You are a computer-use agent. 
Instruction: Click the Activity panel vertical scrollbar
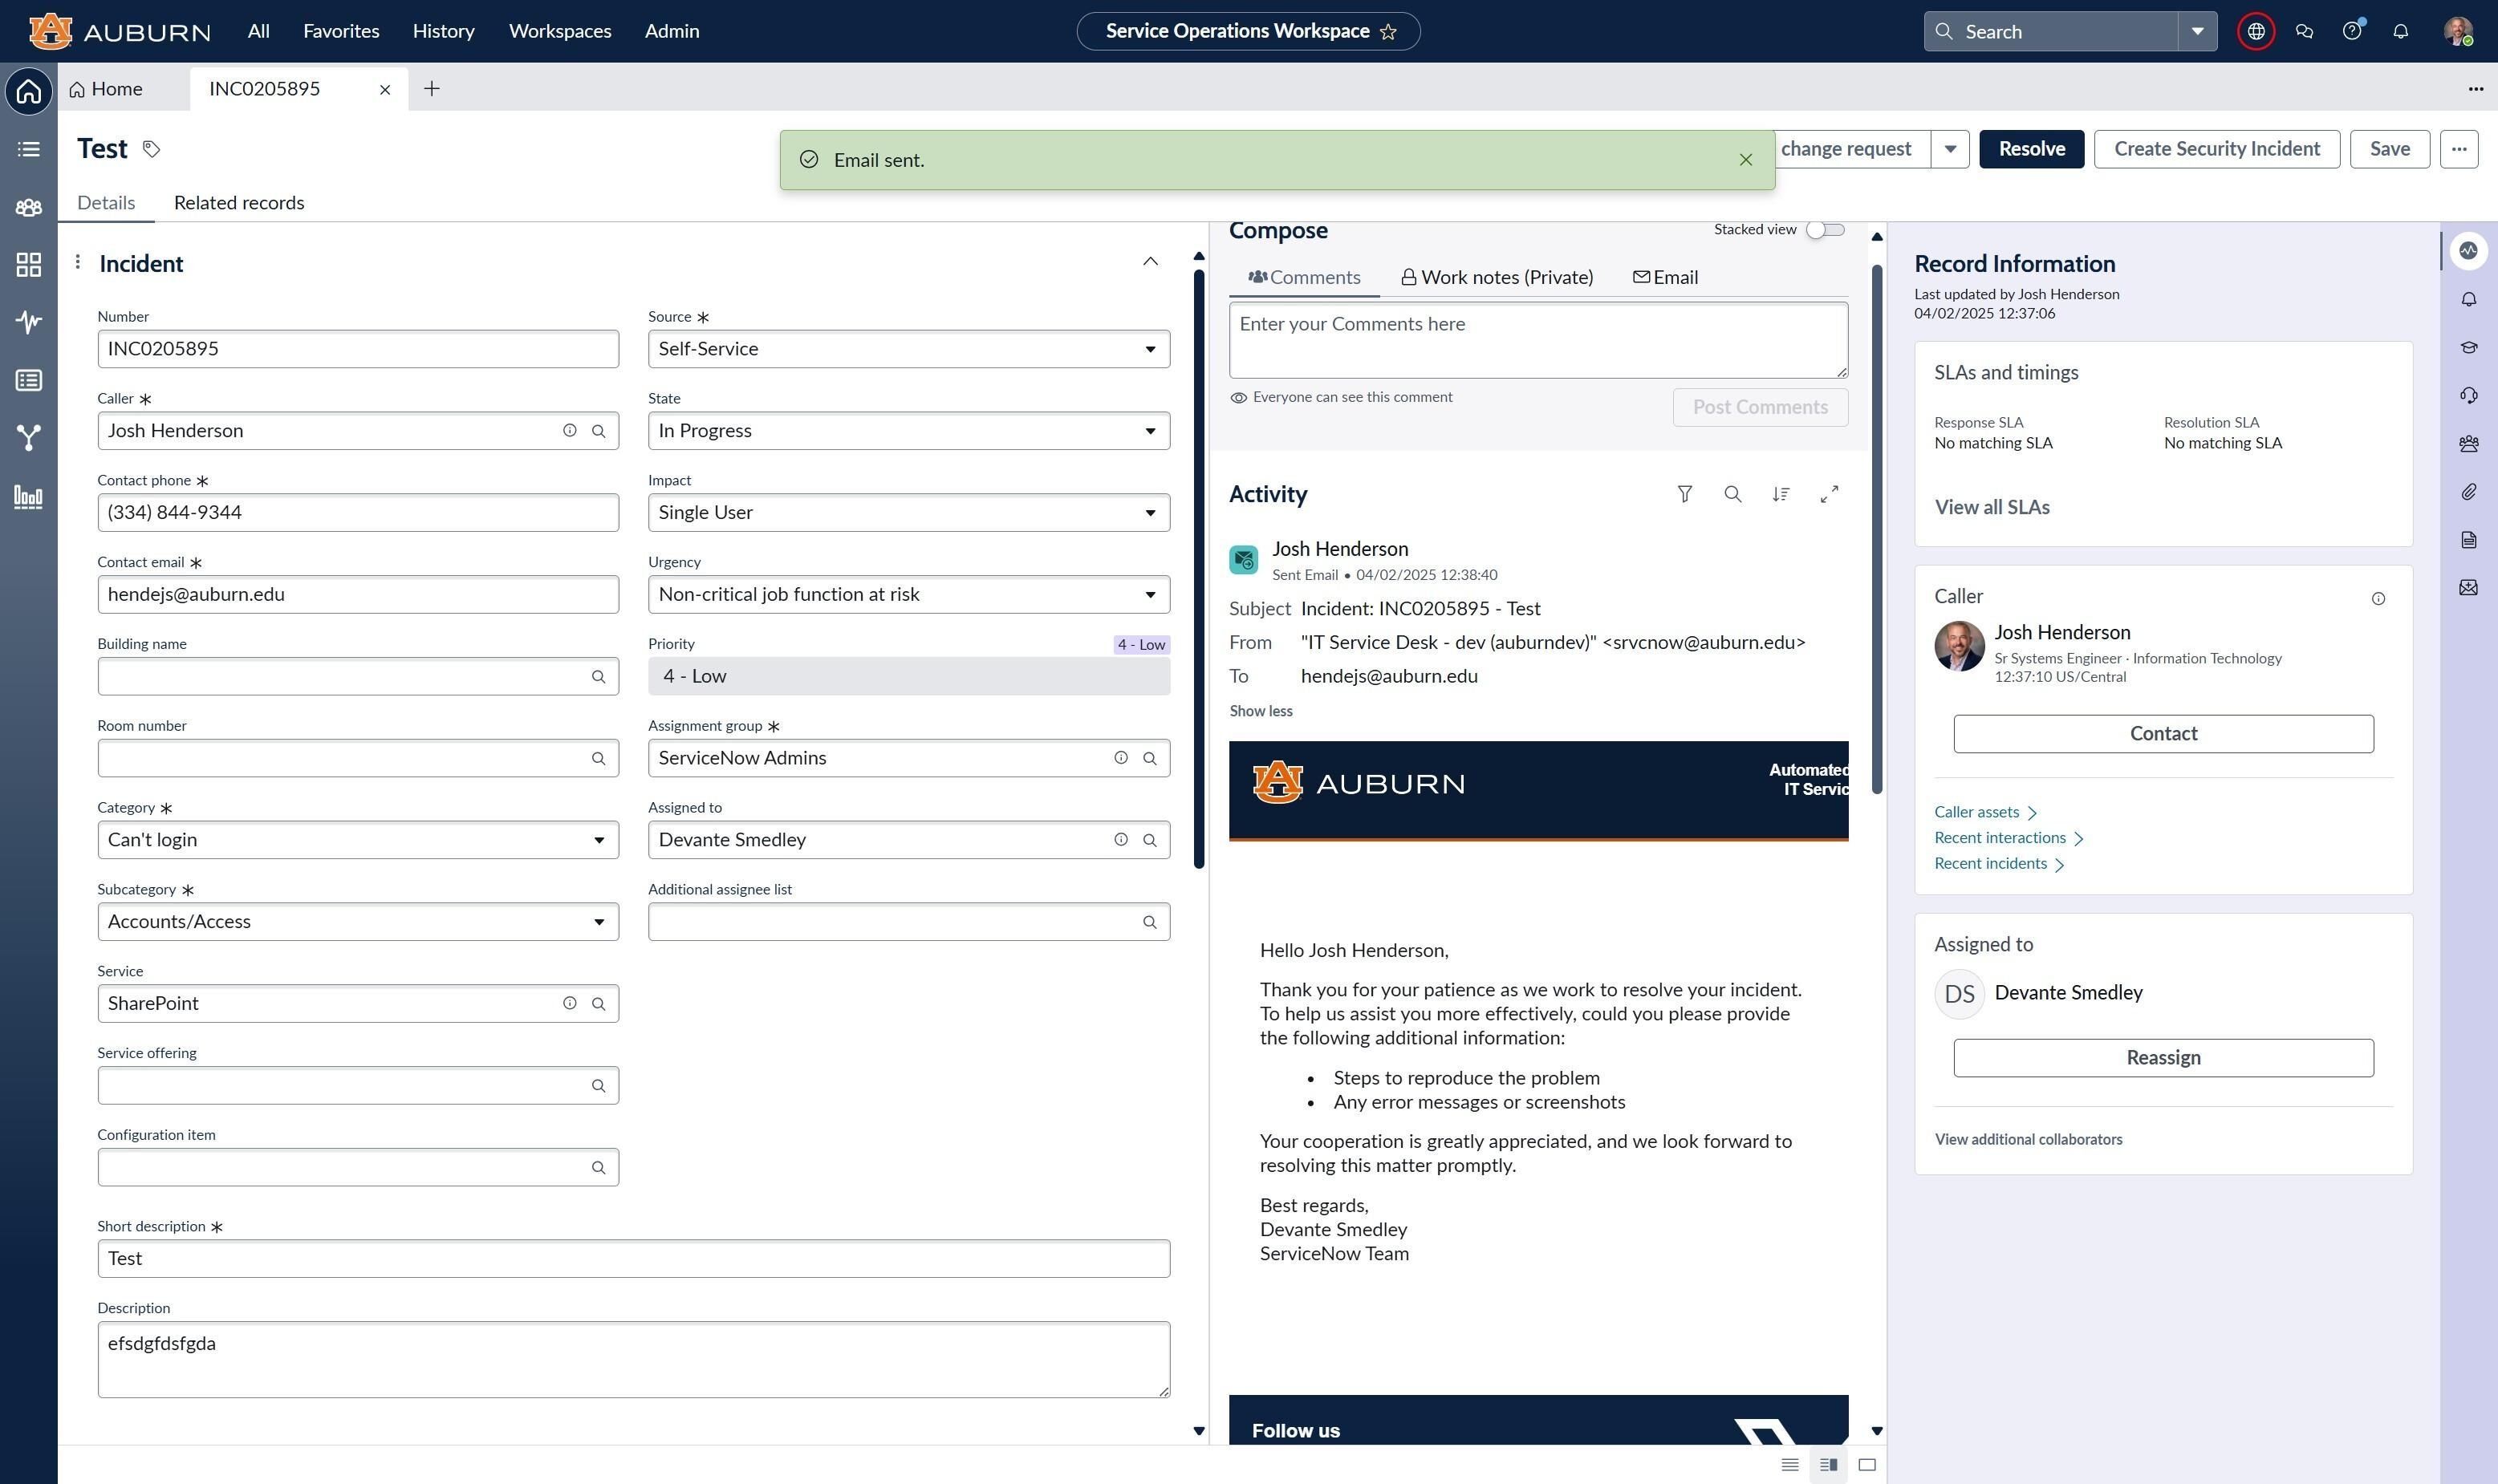pos(1877,530)
